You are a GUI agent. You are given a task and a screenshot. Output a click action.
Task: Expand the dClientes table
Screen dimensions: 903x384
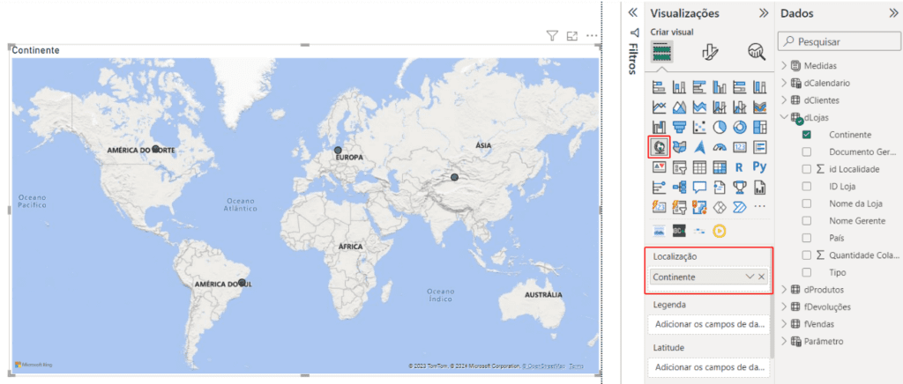[784, 100]
